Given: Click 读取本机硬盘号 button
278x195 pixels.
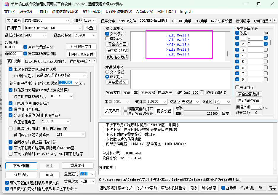Looking at the screenshot, I should [173, 188].
